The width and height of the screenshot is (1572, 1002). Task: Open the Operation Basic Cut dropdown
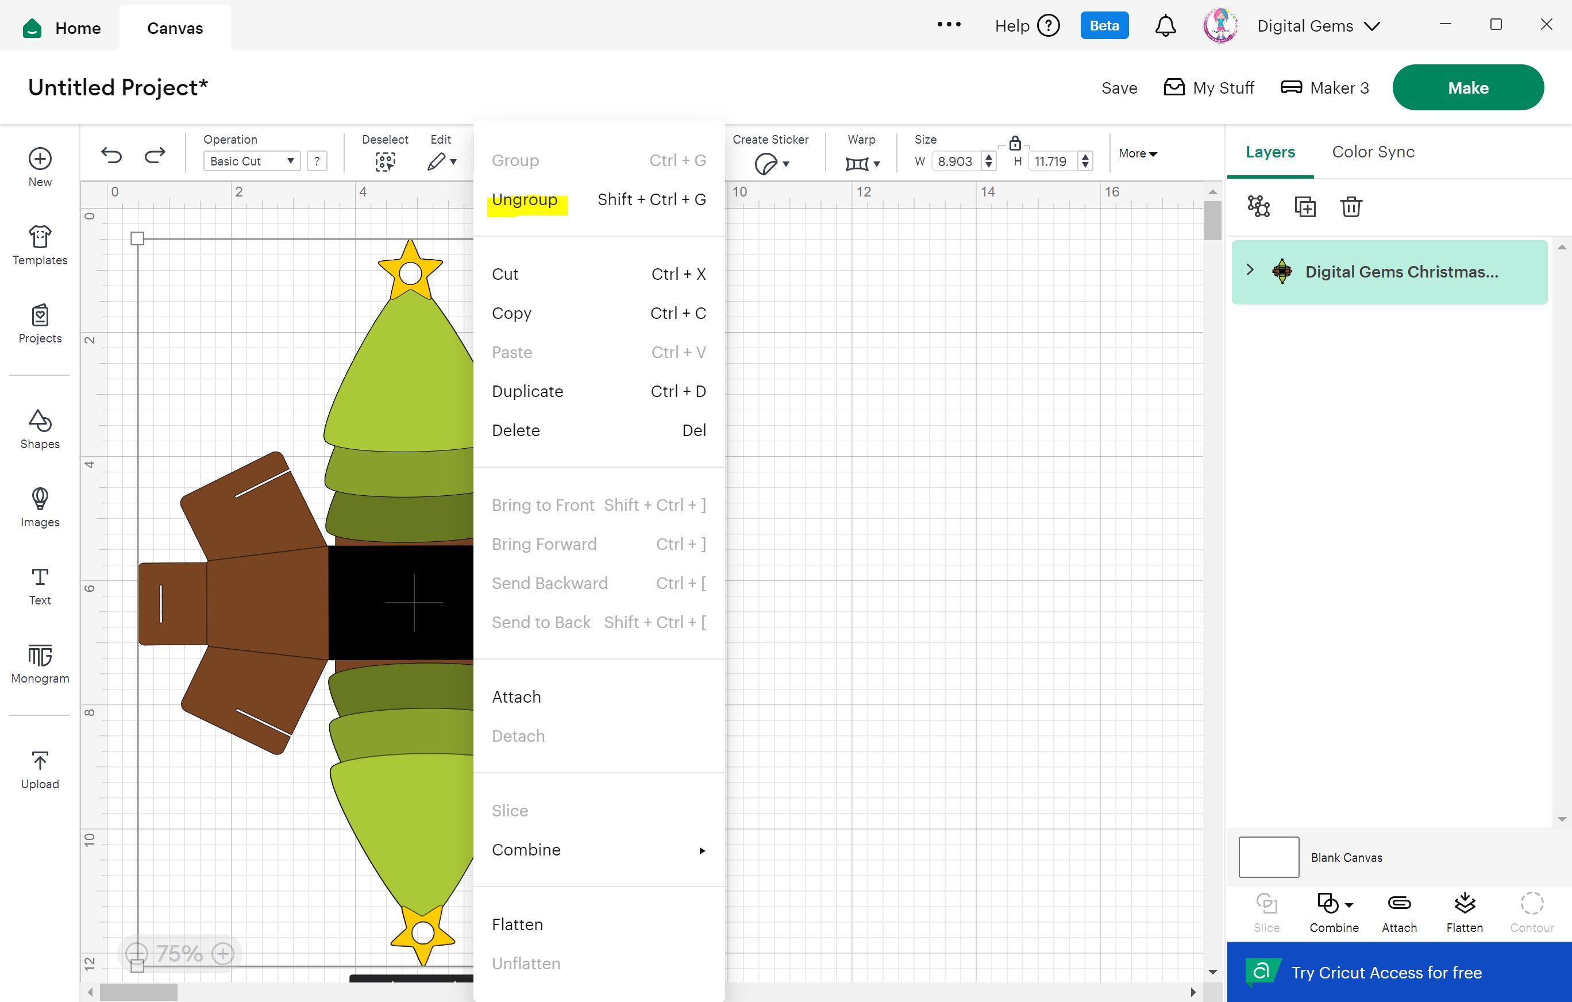[x=251, y=161]
